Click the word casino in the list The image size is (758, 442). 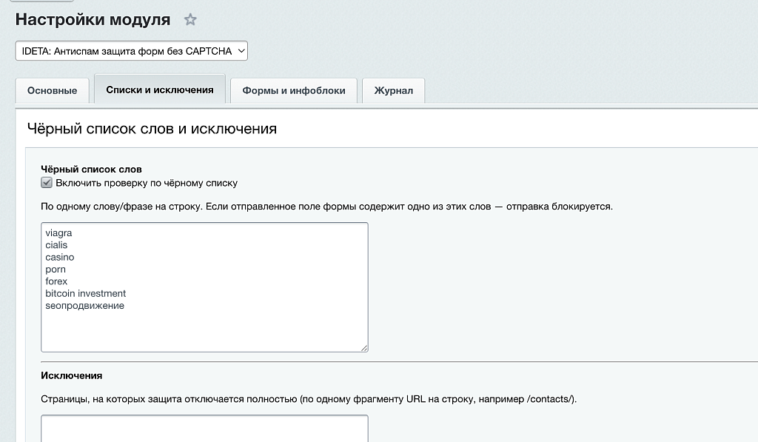(x=59, y=257)
